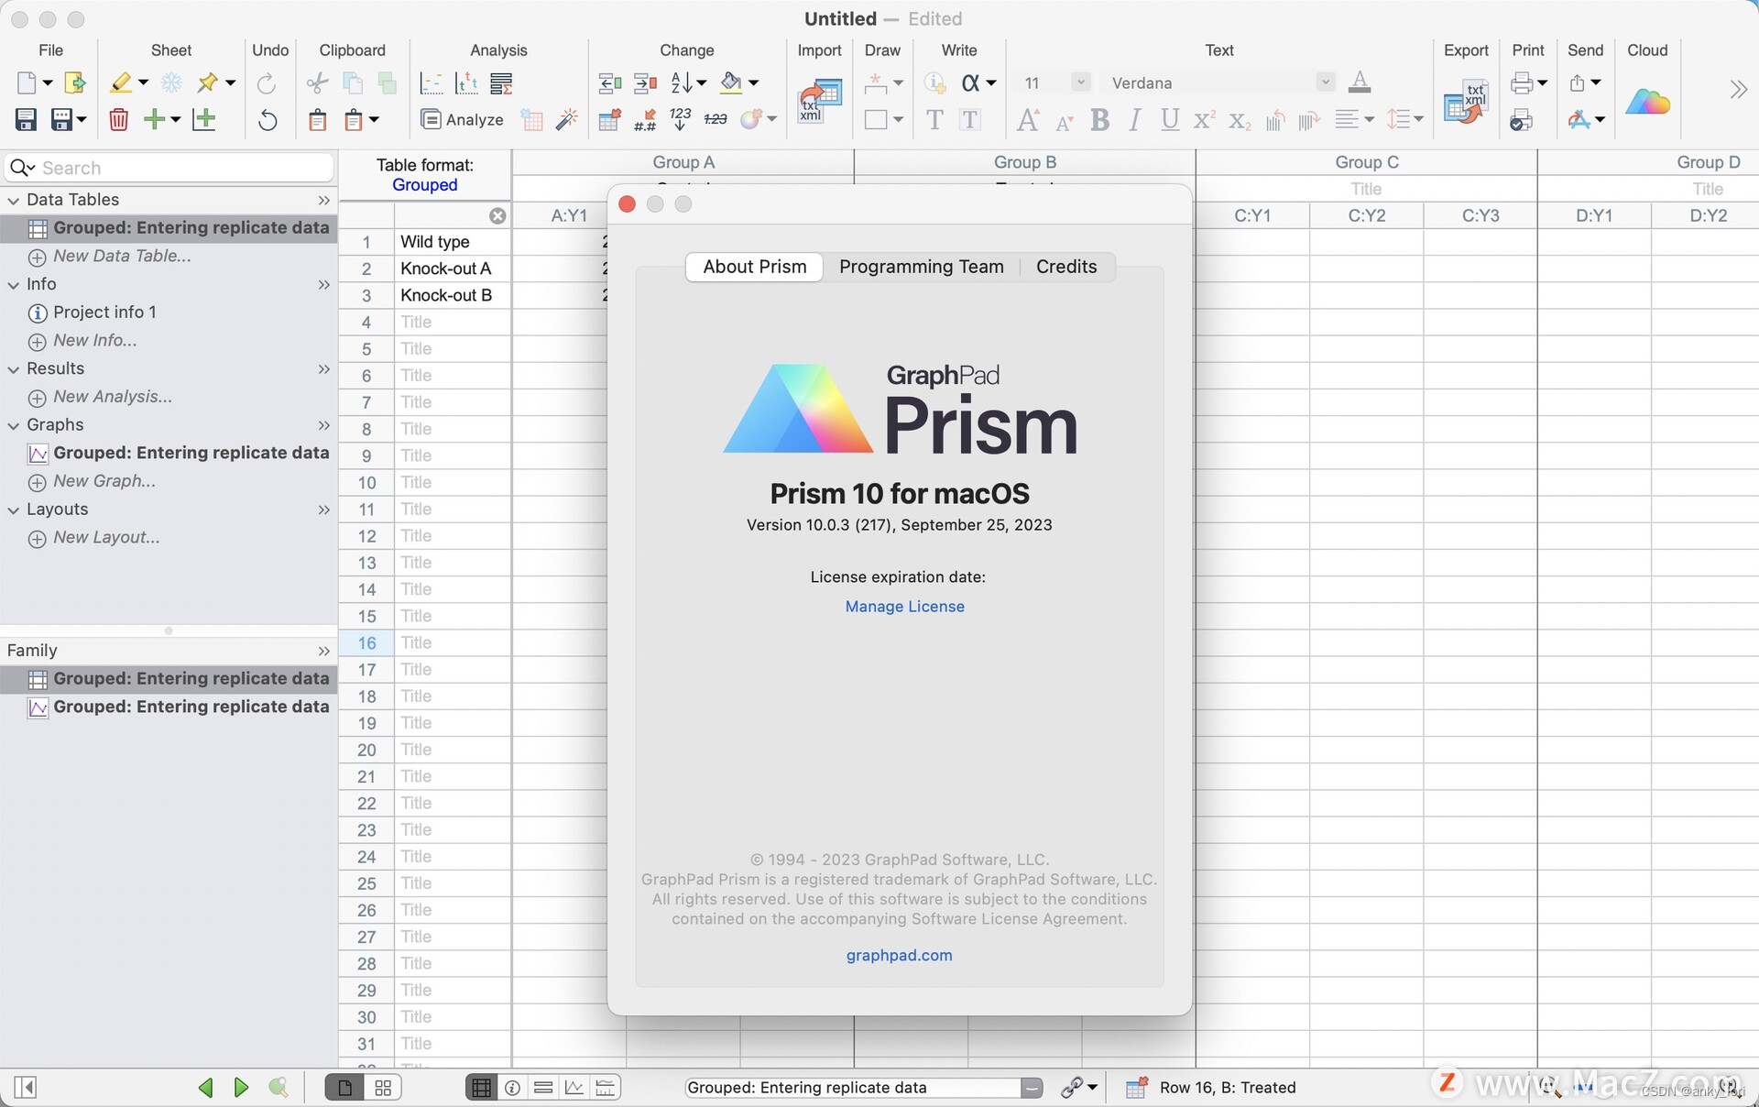Click the Manage License link

coord(903,606)
